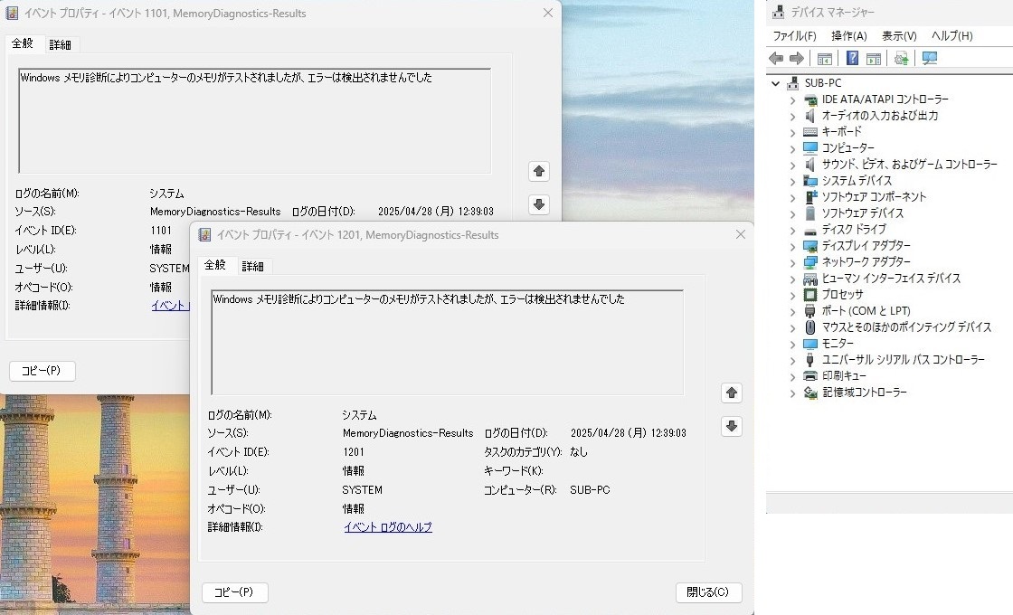The width and height of the screenshot is (1013, 615).
Task: Show previous event in Event 1201 window
Action: click(x=732, y=393)
